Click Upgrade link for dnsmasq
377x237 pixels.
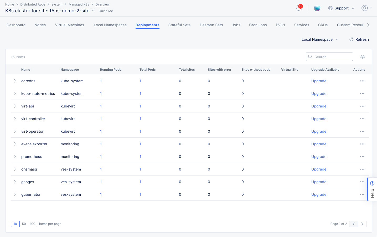[319, 169]
